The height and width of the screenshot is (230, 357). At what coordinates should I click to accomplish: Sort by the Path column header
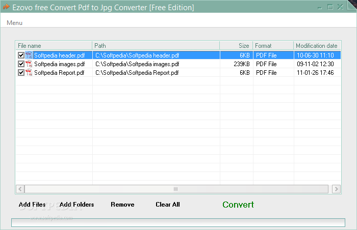click(156, 46)
